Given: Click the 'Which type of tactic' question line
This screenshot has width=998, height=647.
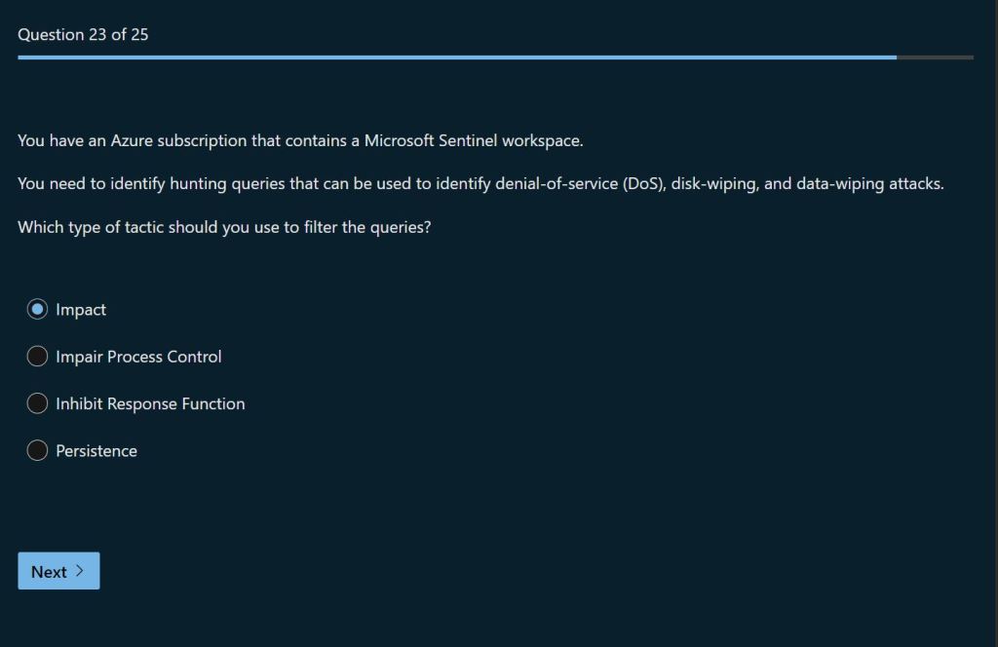Looking at the screenshot, I should 224,228.
